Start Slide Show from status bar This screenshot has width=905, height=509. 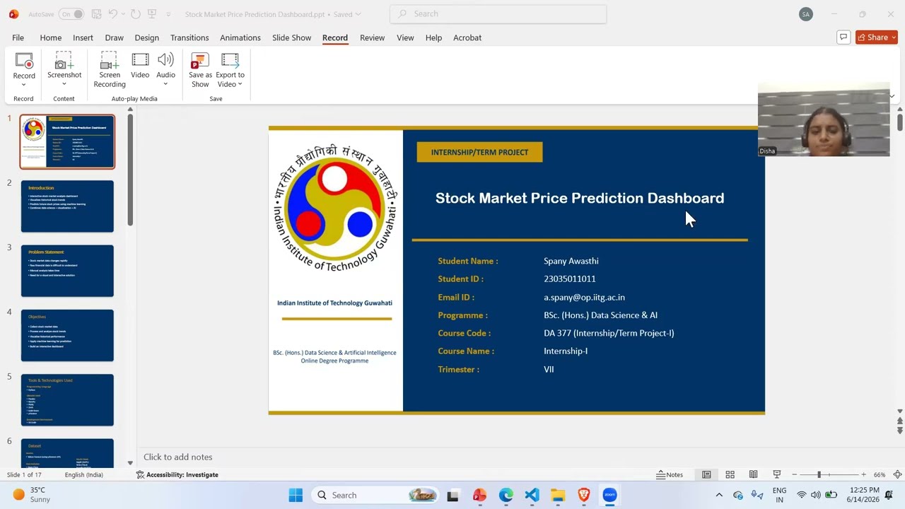(776, 475)
